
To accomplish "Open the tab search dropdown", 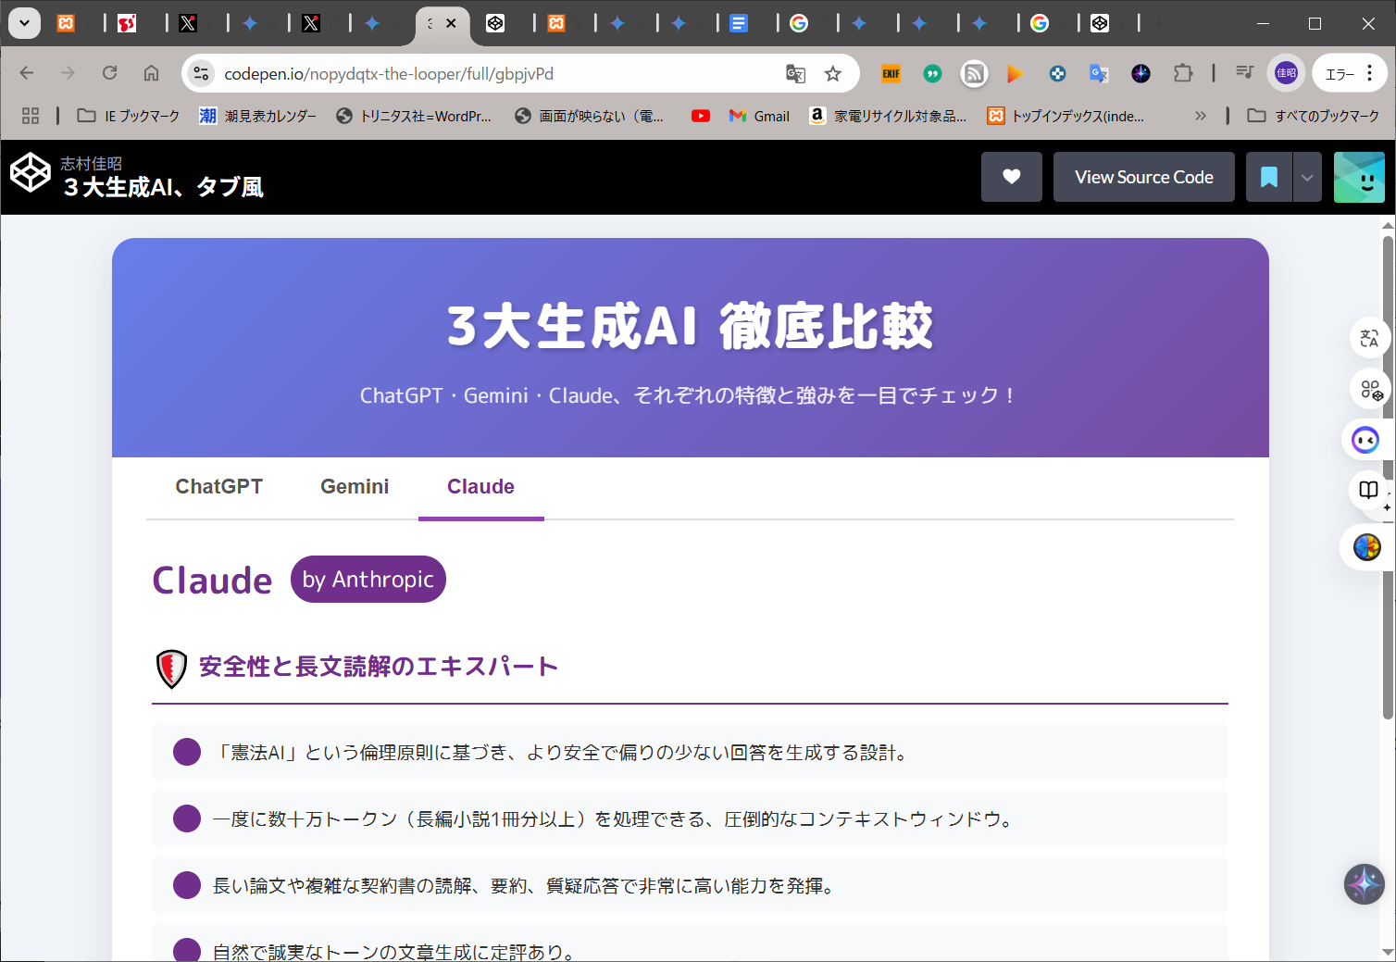I will [24, 23].
